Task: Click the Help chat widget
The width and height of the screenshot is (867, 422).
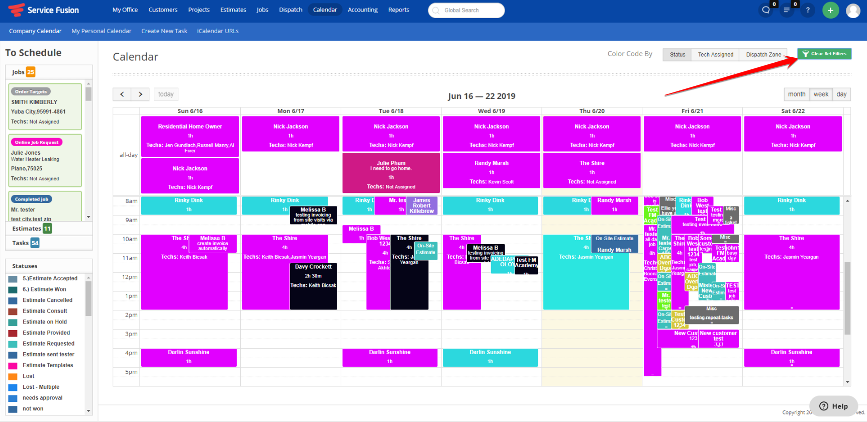Action: point(833,406)
